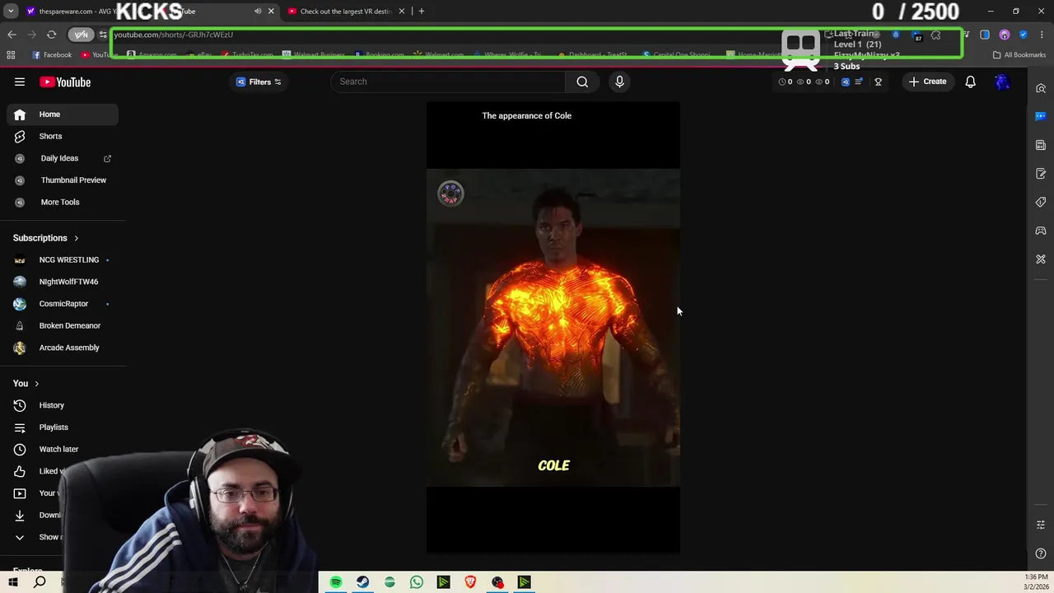
Task: Mute the audio on YouTube tab
Action: [x=258, y=12]
